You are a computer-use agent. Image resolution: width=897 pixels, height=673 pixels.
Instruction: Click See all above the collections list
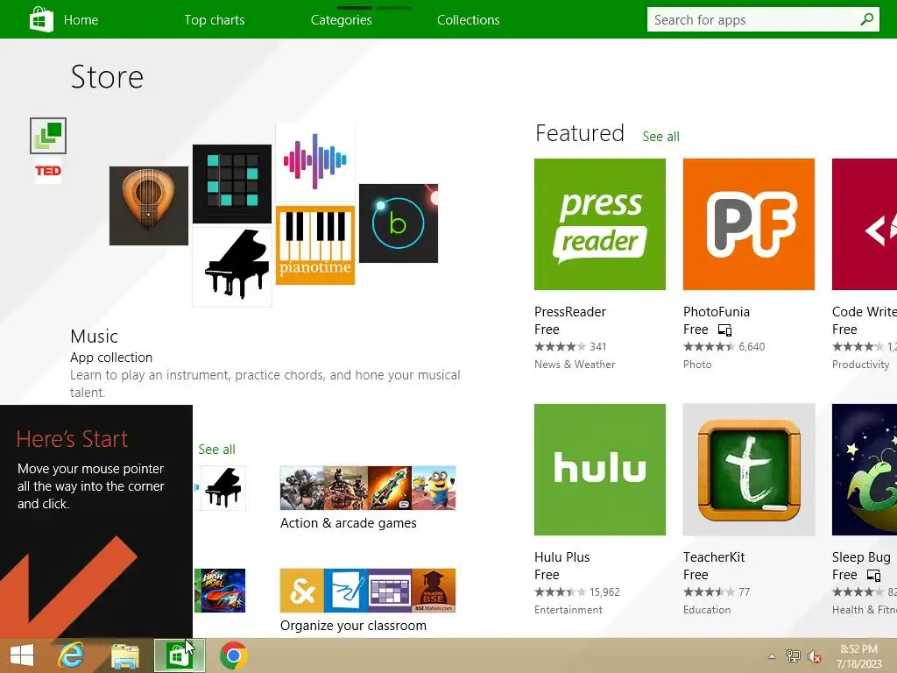tap(216, 450)
